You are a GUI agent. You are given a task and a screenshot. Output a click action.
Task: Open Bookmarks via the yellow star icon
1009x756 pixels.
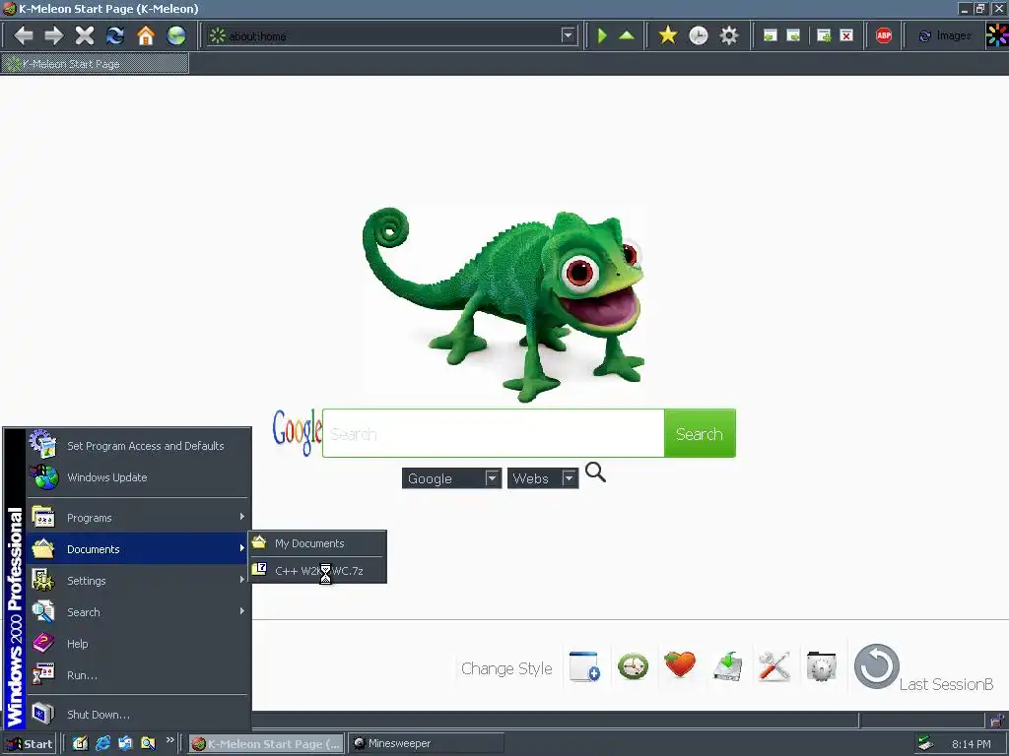coord(668,35)
